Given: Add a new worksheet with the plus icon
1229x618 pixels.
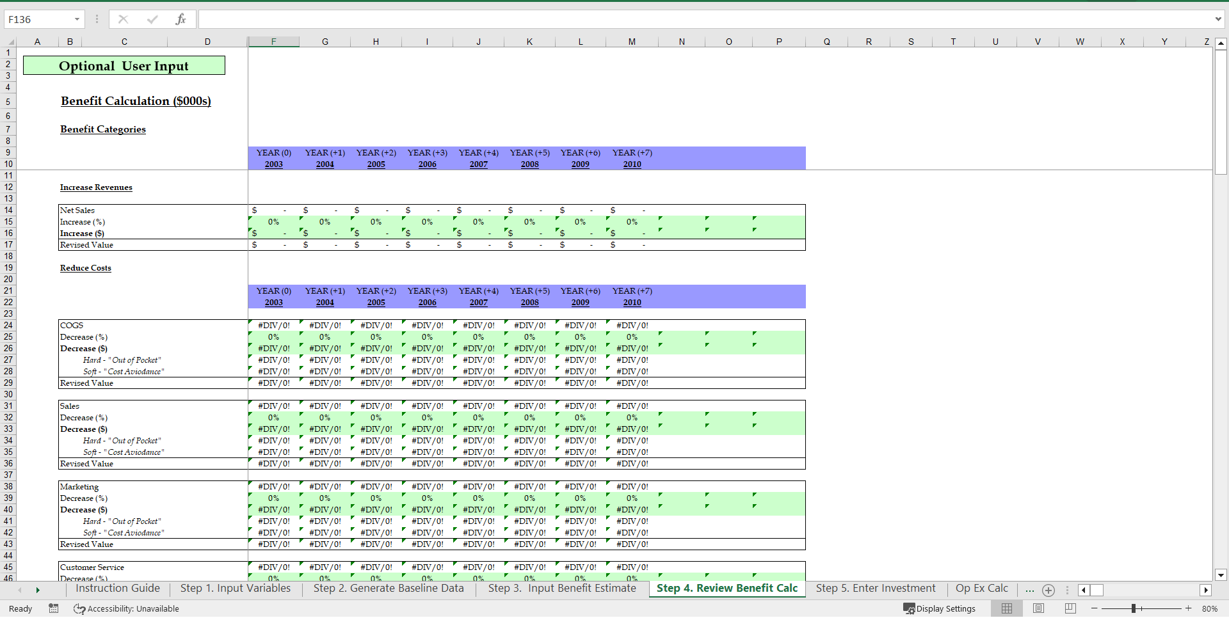Looking at the screenshot, I should 1048,590.
